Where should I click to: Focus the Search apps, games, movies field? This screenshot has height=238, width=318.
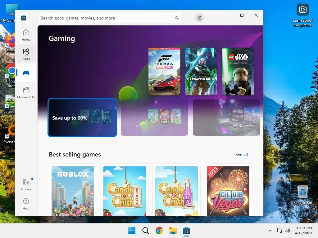(x=110, y=18)
